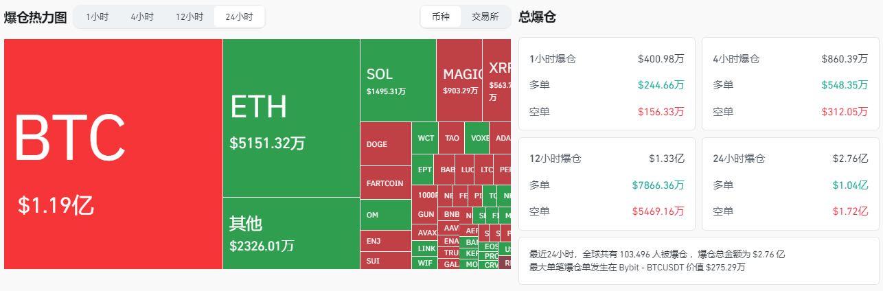This screenshot has width=883, height=291.
Task: Click the 24小时爆仓 summary card
Action: pos(790,184)
